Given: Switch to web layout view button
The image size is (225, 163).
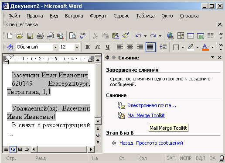Looking at the screenshot, I should [13, 149].
